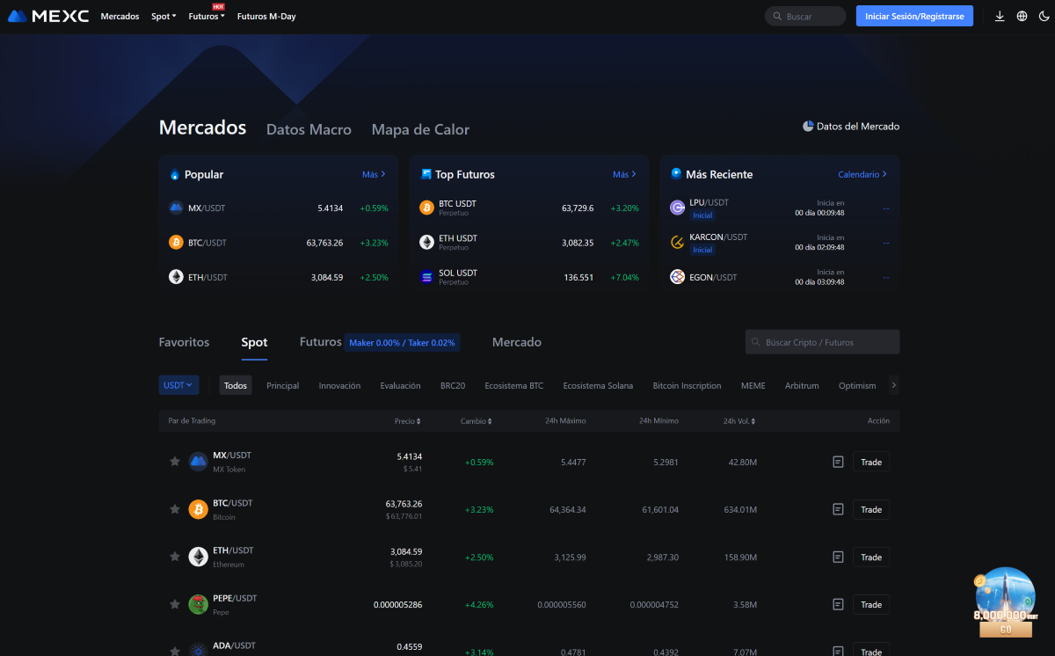
Task: Select the BRC20 category chip
Action: [453, 385]
